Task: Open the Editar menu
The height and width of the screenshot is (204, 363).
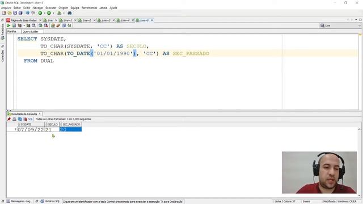Action: click(x=17, y=7)
